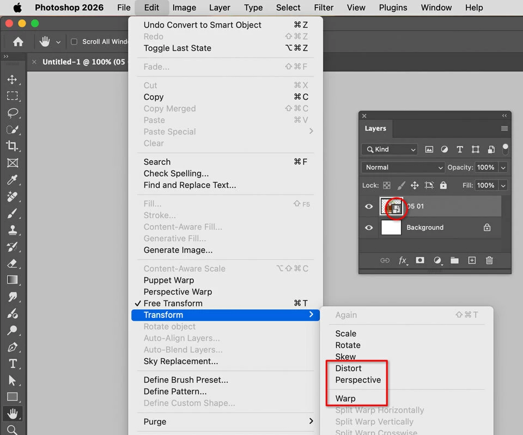
Task: Open the Hand tool preset picker arrow
Action: [58, 42]
